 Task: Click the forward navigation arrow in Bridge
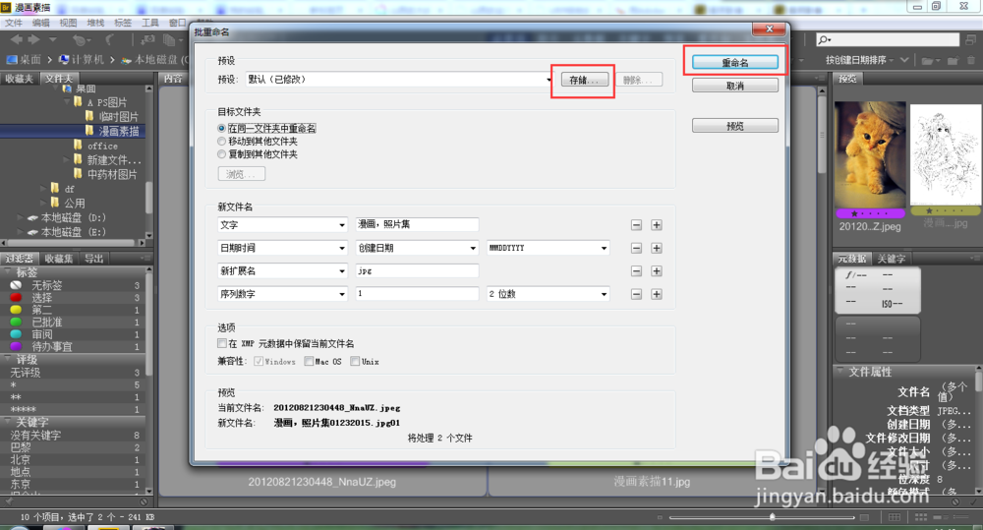[x=33, y=39]
